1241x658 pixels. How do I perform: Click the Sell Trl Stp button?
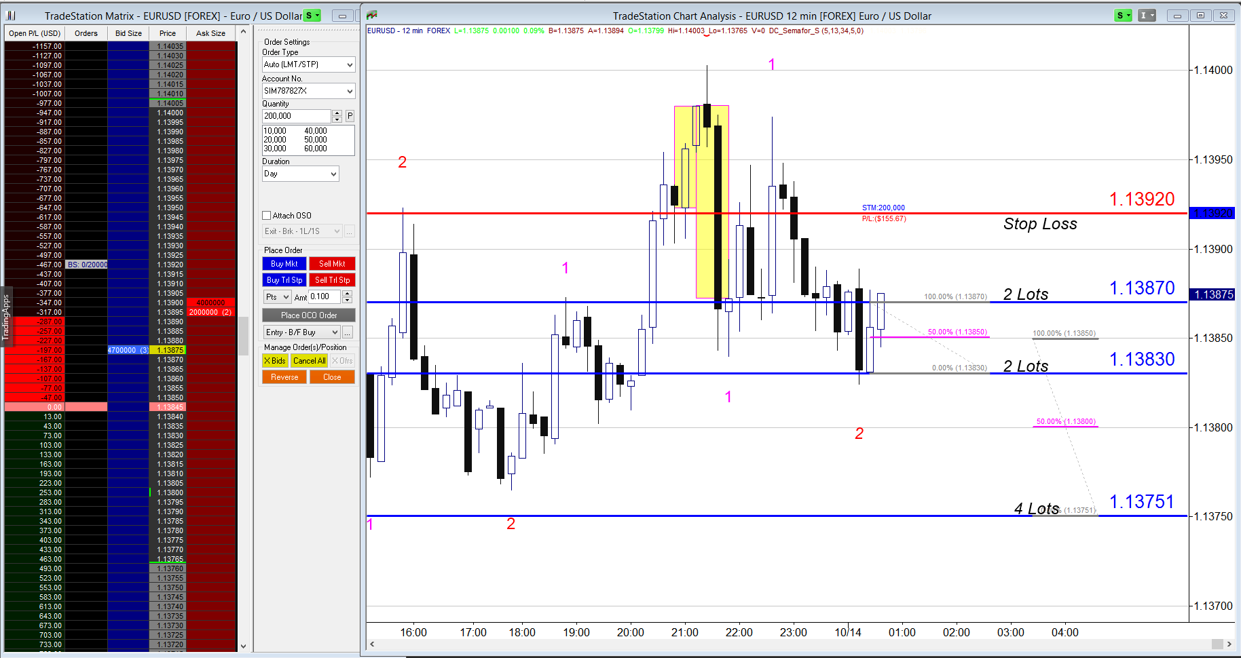pyautogui.click(x=333, y=280)
